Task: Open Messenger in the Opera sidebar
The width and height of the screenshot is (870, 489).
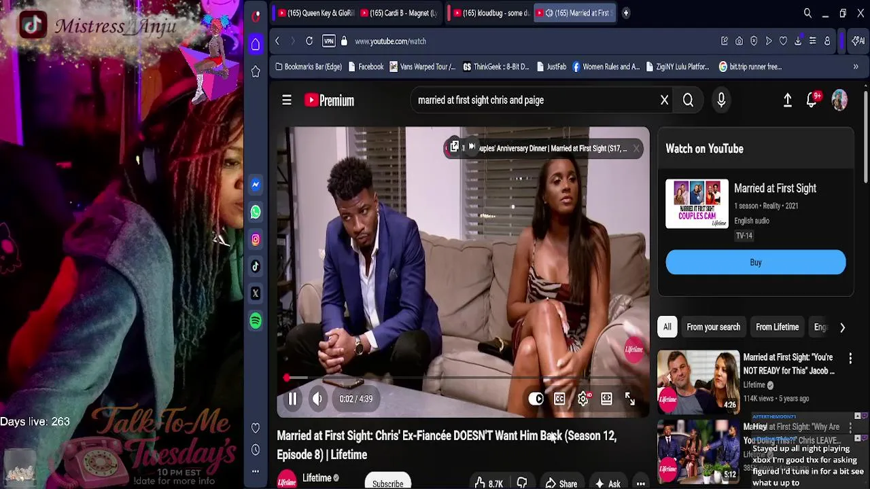Action: [256, 185]
